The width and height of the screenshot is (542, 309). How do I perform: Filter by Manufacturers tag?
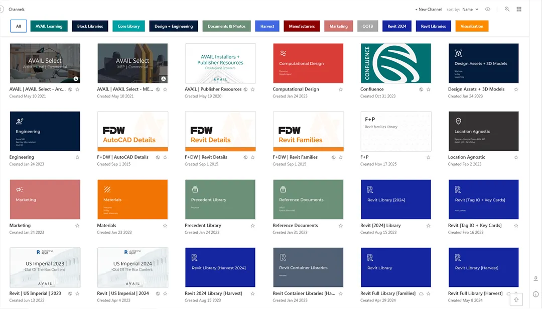coord(302,26)
